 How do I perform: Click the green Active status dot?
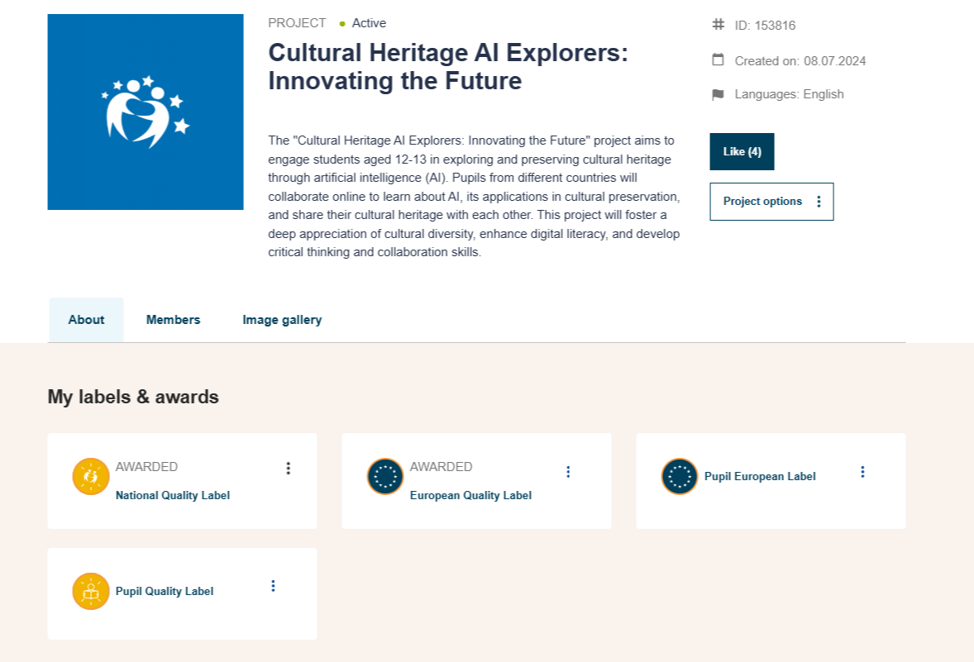(x=342, y=24)
